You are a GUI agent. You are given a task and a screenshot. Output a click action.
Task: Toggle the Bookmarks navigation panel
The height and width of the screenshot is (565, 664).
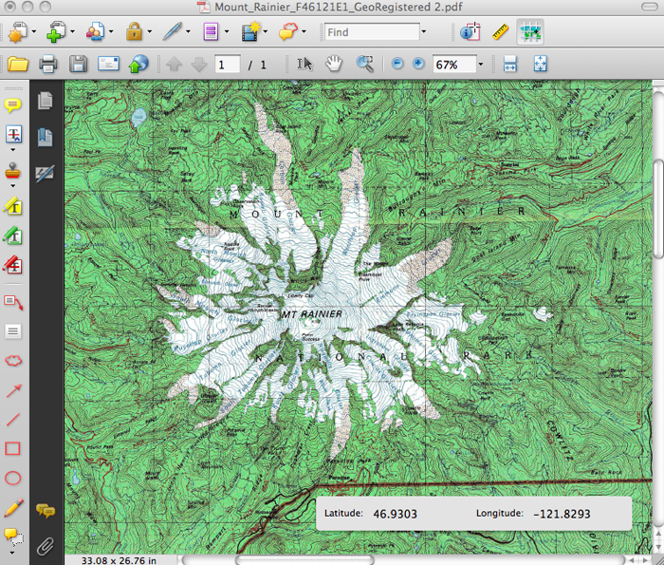coord(45,137)
